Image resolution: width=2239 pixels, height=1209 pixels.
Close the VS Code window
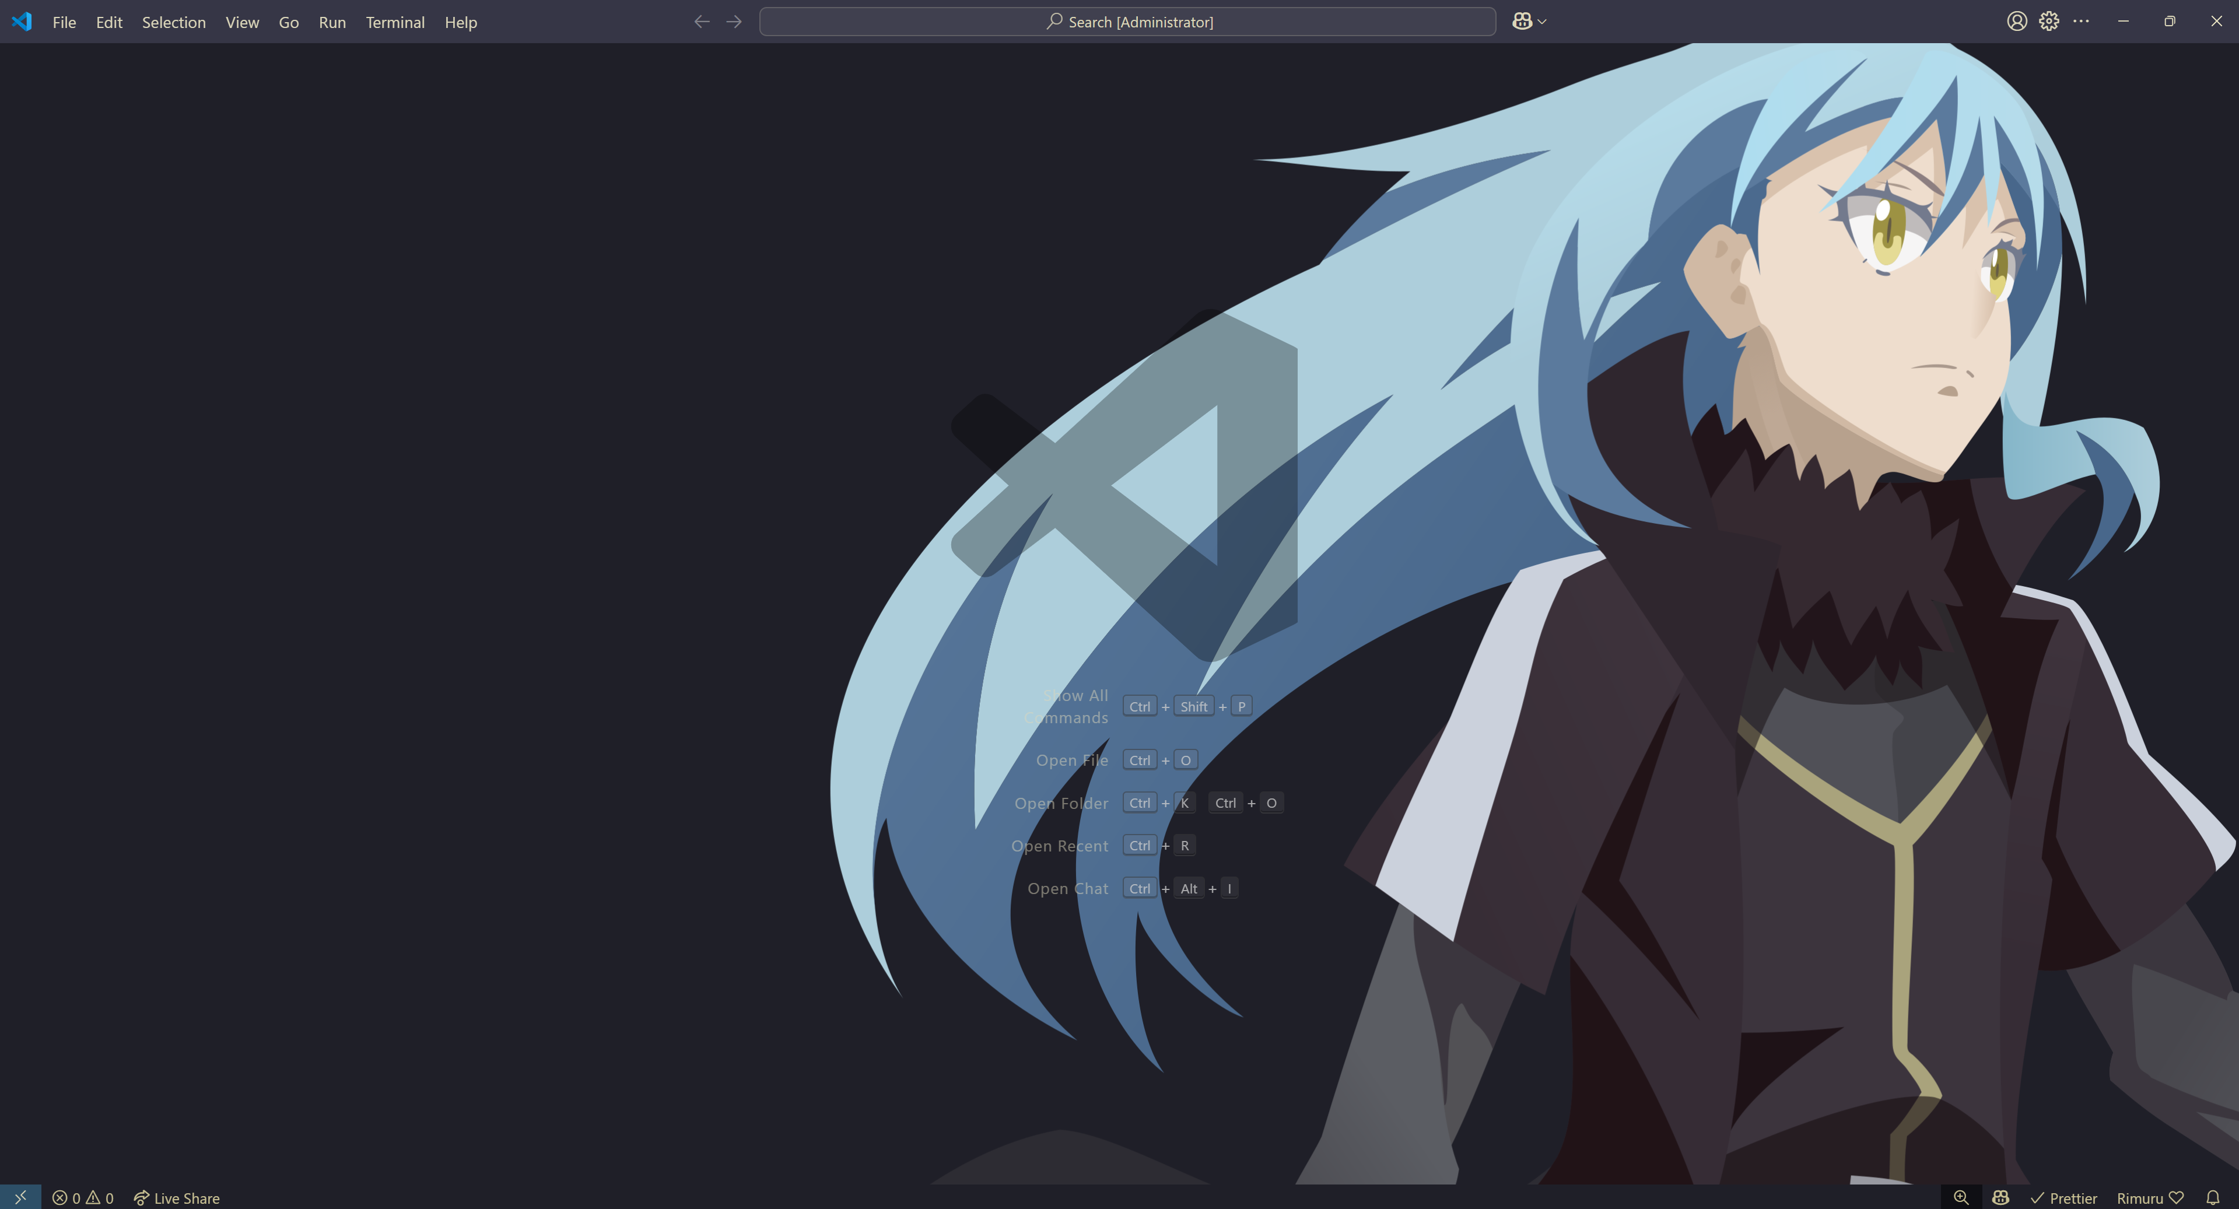tap(2216, 22)
